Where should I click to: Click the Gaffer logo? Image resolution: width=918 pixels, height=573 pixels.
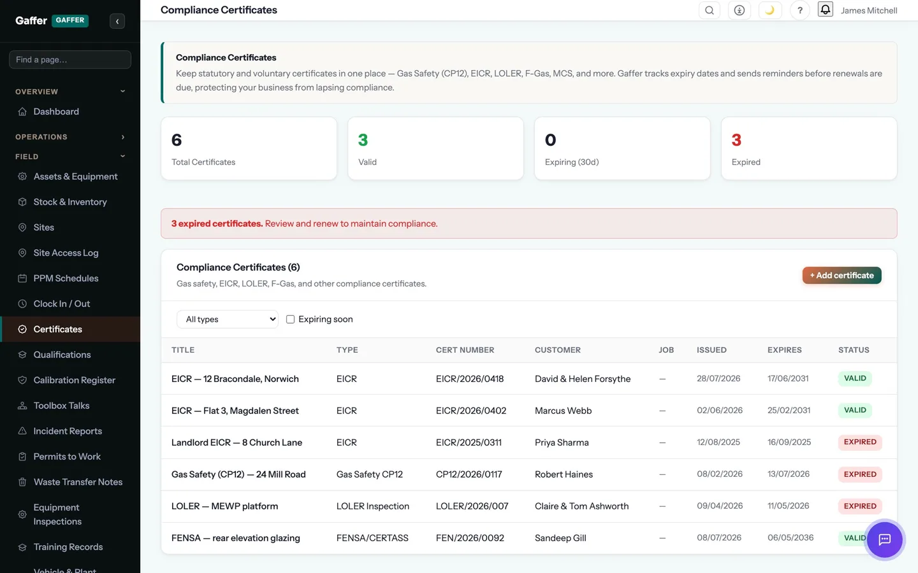(52, 20)
